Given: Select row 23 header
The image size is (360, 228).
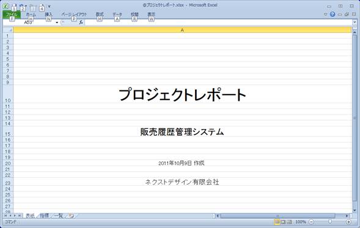Looking at the screenshot, I should (8, 182).
